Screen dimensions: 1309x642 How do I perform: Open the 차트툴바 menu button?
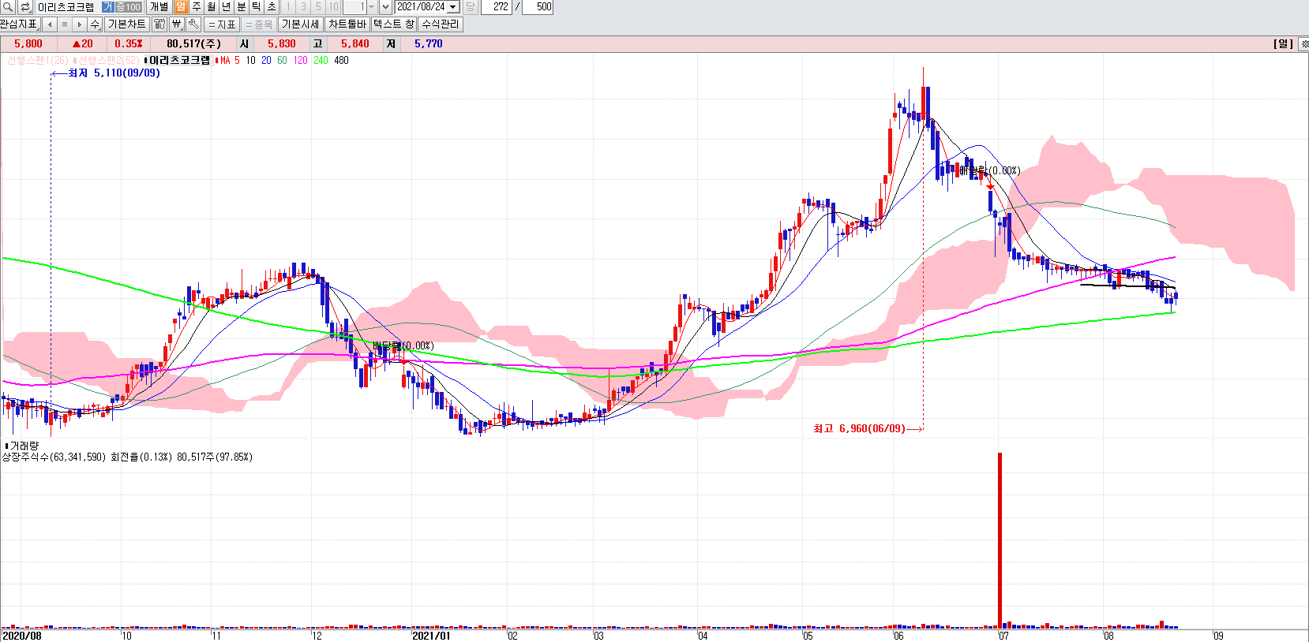pos(347,24)
